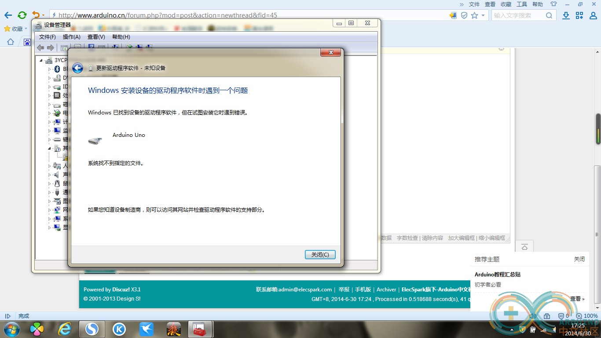601x338 pixels.
Task: Click the Bluetooth category icon
Action: point(57,69)
